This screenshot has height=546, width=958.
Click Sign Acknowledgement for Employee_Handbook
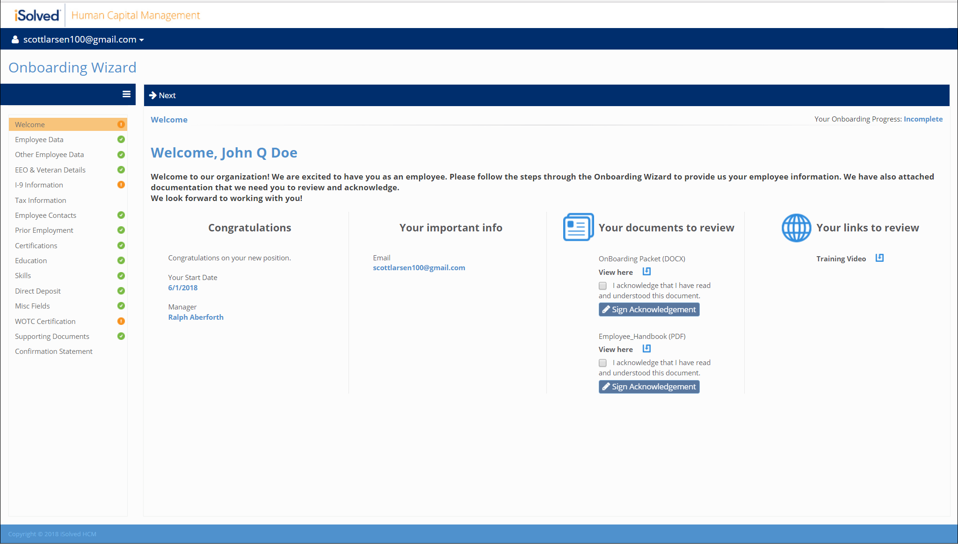(649, 387)
